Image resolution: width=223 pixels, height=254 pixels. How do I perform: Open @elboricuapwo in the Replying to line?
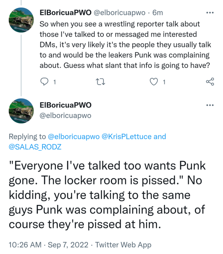click(x=74, y=136)
